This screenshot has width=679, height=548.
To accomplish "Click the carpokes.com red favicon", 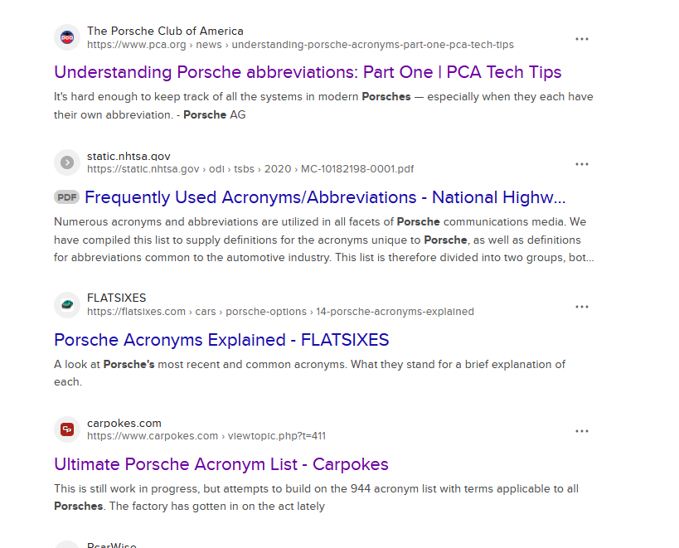I will point(67,429).
